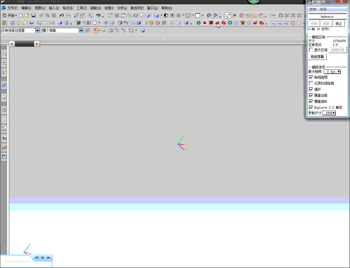Viewport: 350px width, 268px height.
Task: Toggle the 帧间透明 checkbox
Action: 311,77
